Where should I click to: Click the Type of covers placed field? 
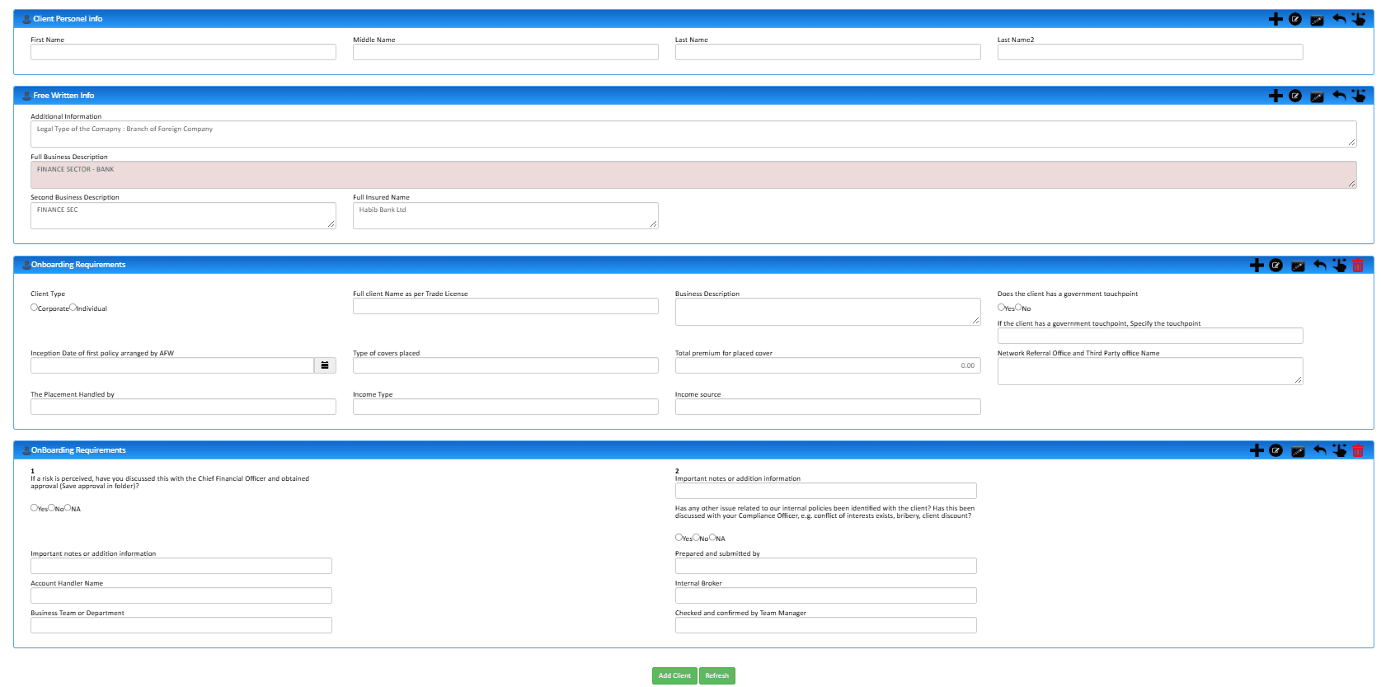pos(505,365)
